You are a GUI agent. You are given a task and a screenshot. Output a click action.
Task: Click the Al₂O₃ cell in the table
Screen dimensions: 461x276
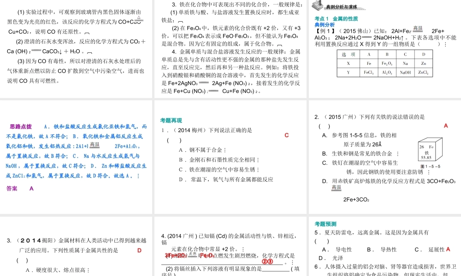[387, 72]
